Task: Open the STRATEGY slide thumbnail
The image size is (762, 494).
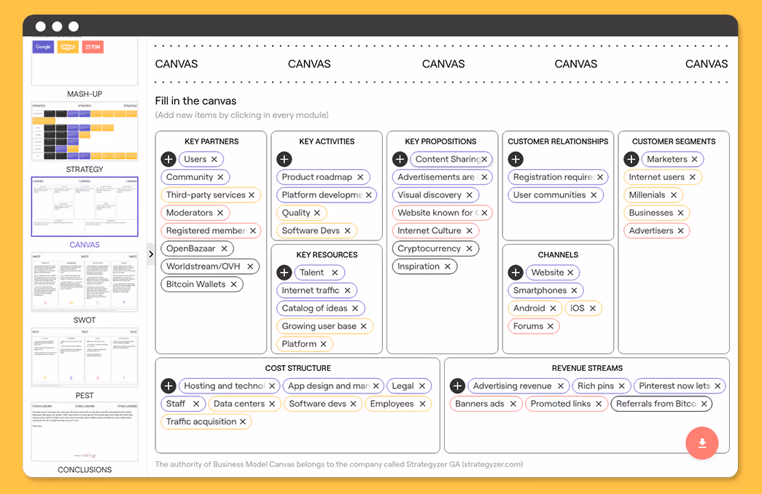Action: click(85, 131)
